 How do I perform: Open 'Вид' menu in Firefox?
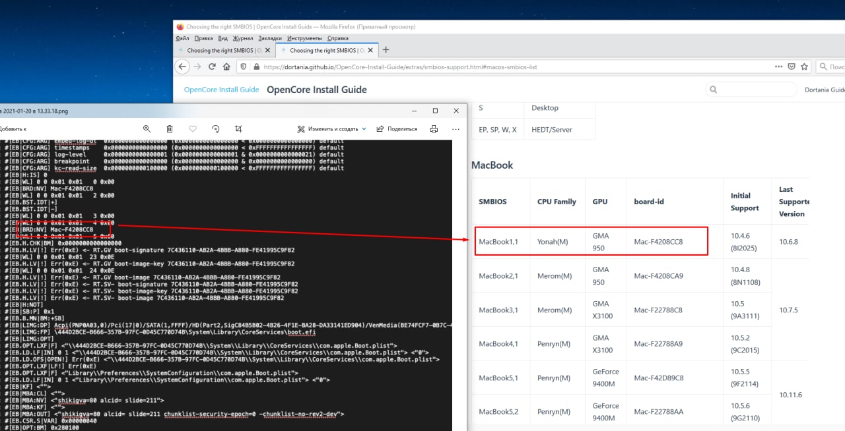223,39
